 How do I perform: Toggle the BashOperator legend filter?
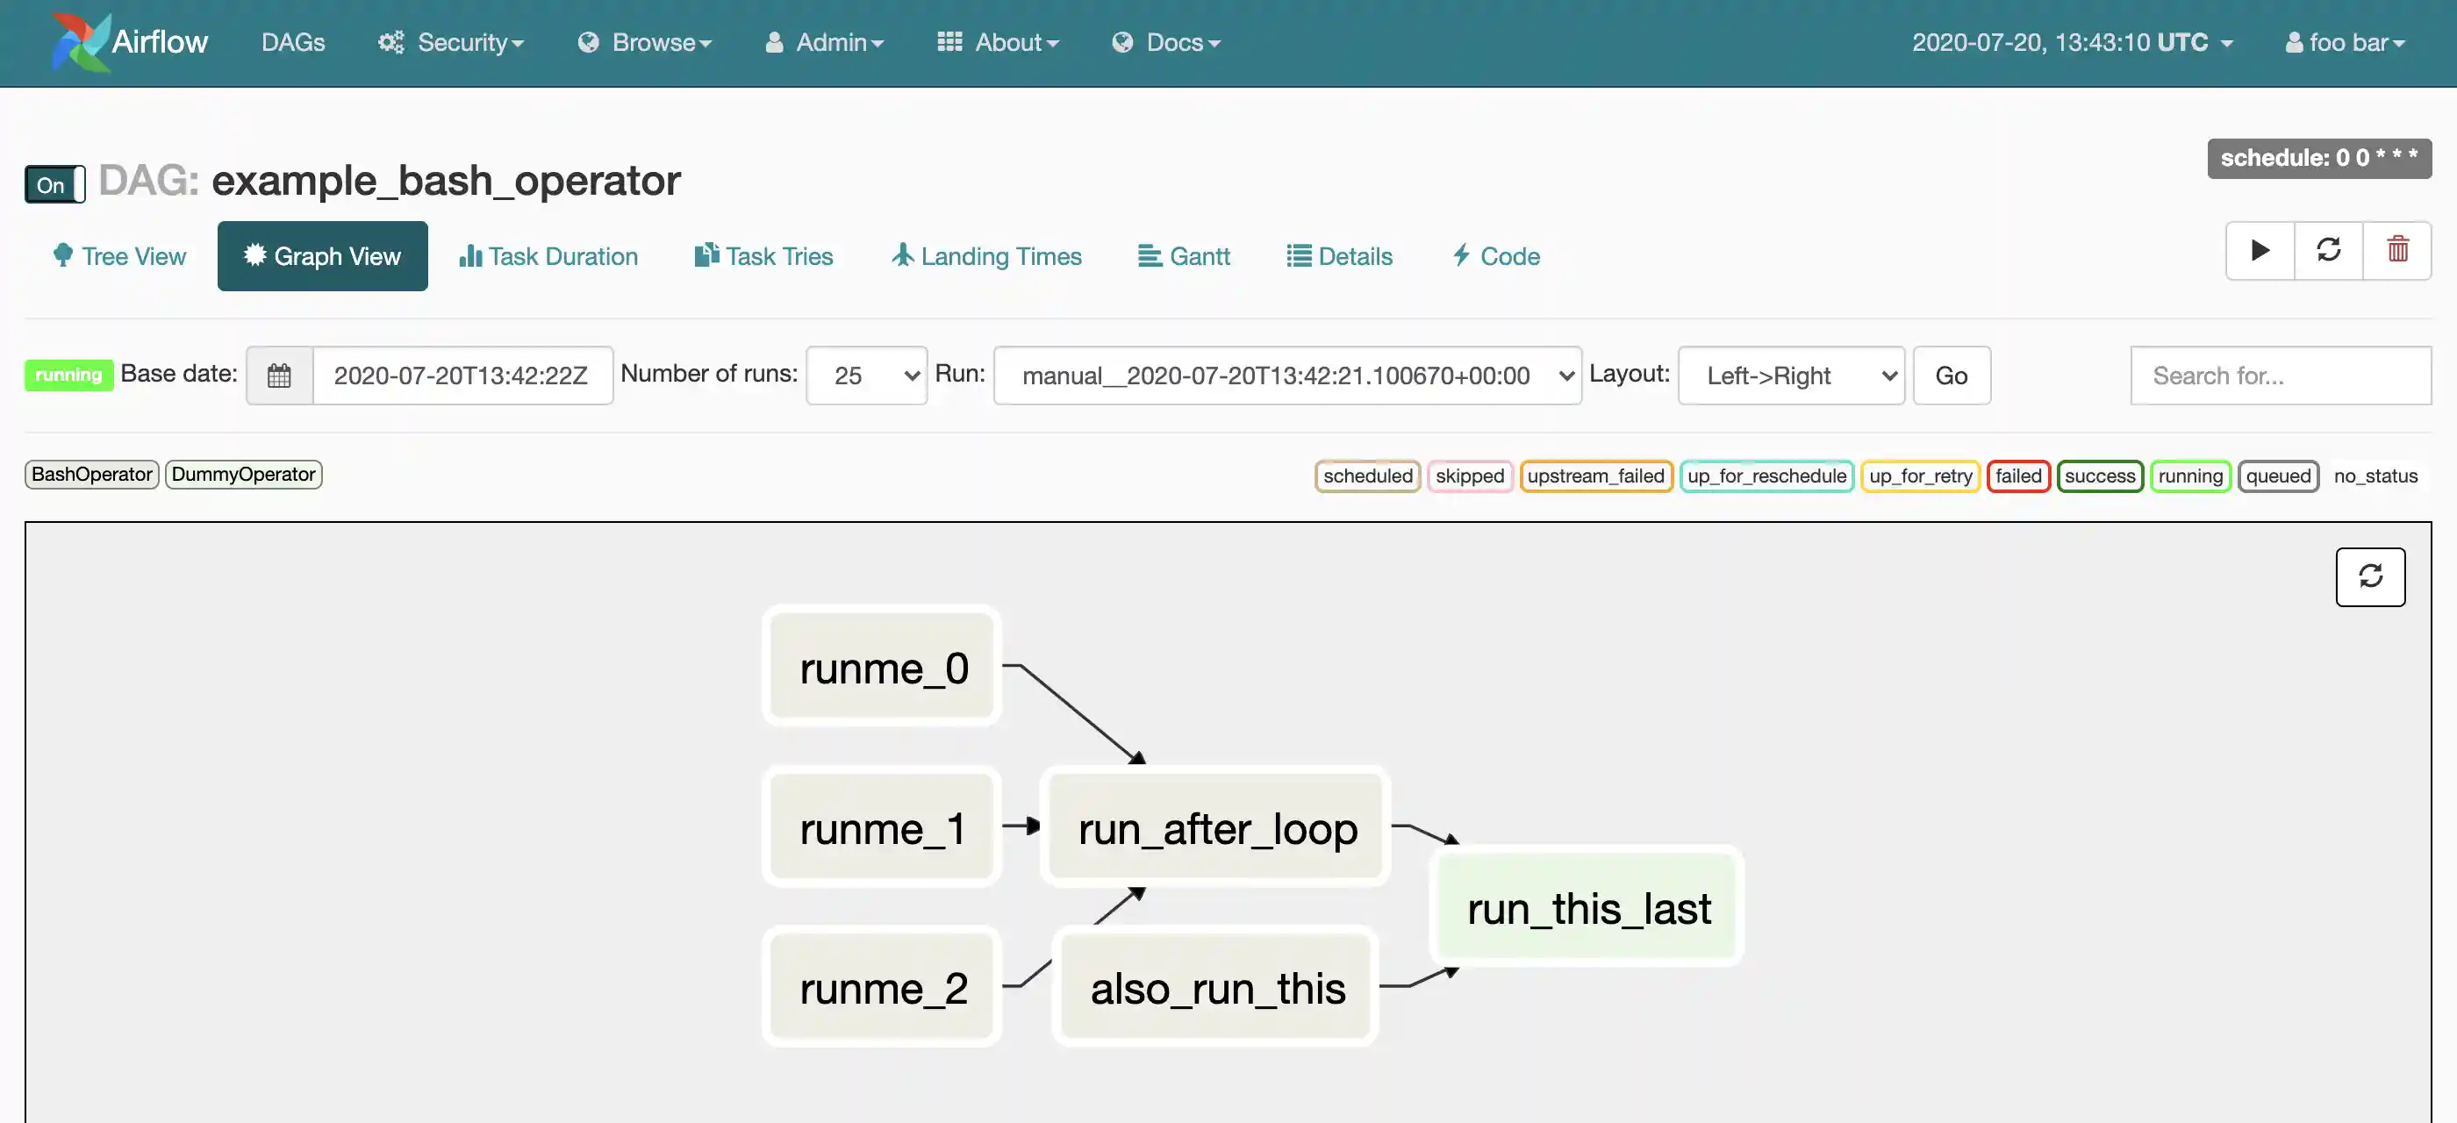(x=91, y=475)
